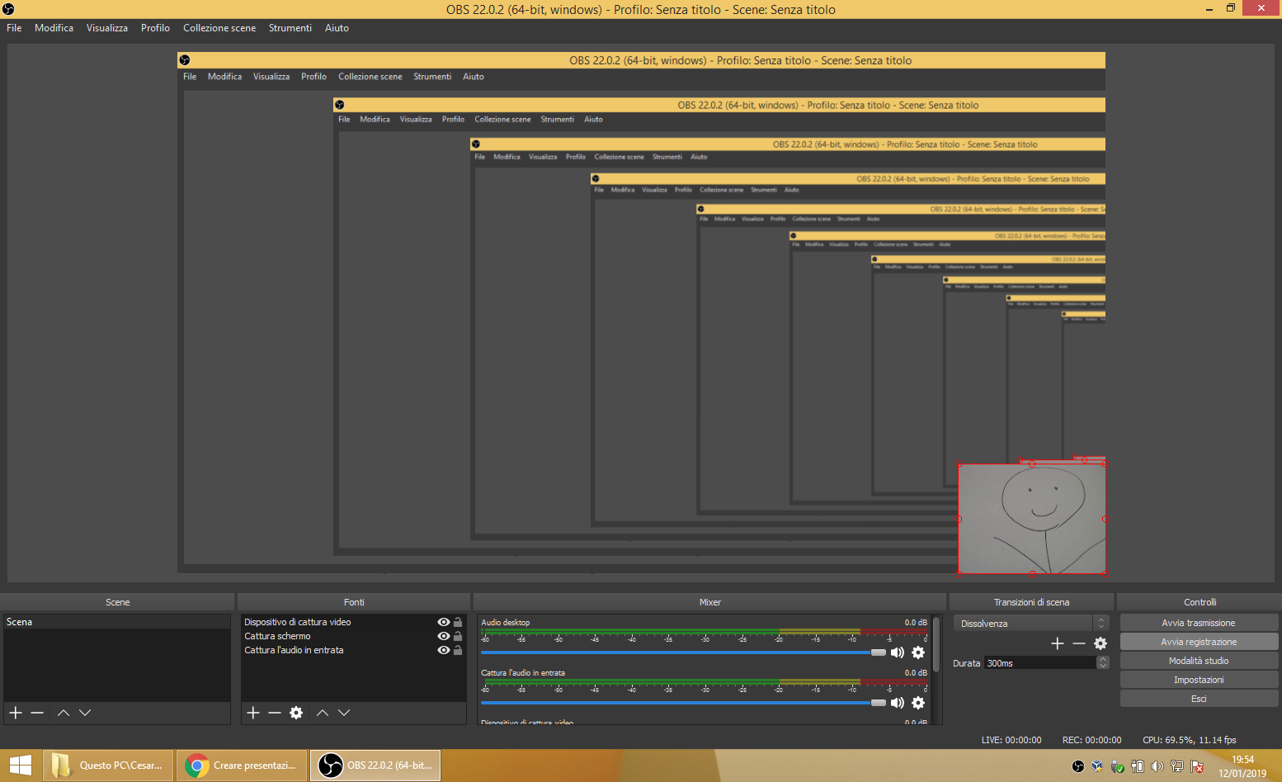The height and width of the screenshot is (782, 1282).
Task: Click Durata 300ms input field
Action: [x=1040, y=663]
